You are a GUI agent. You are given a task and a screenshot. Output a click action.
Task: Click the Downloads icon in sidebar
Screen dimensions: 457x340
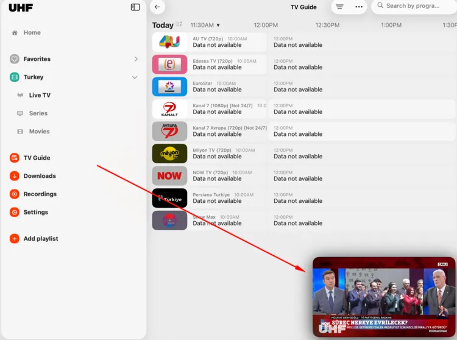tap(15, 176)
